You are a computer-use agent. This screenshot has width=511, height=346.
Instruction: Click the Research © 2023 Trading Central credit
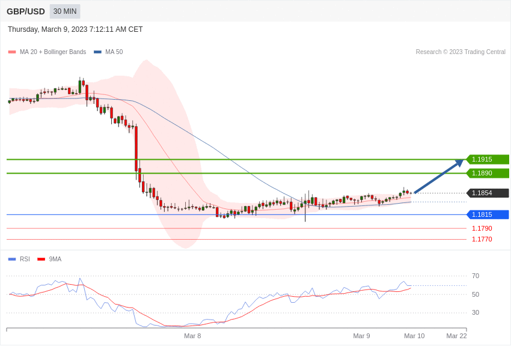(461, 52)
